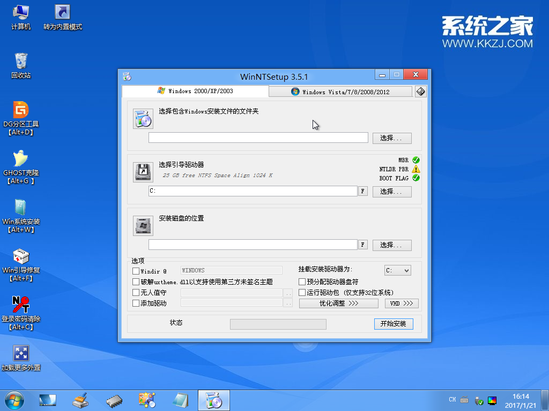549x411 pixels.
Task: Open the Win引导修复 tool
Action: pos(21,260)
